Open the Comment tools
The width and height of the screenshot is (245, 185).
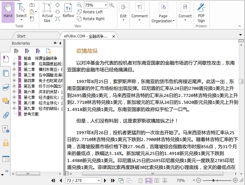tap(139, 12)
